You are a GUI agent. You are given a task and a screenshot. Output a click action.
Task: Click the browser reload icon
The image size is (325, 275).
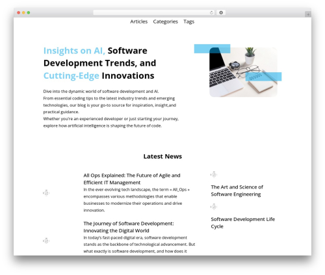coord(211,13)
